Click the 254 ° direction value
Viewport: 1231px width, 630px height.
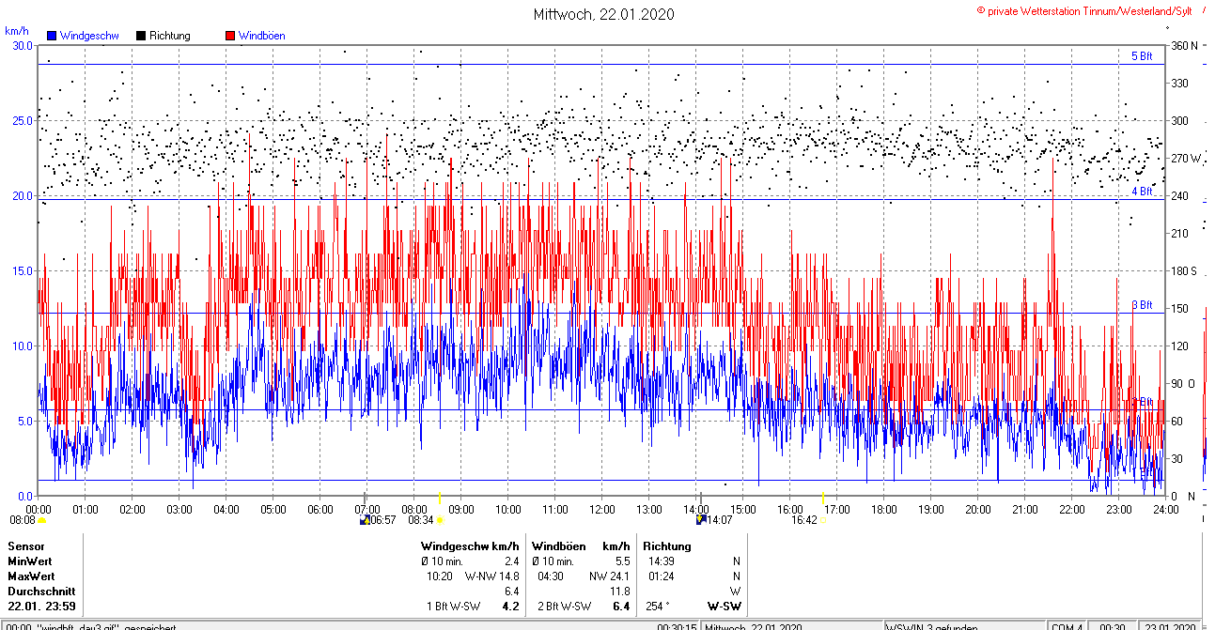tap(658, 607)
